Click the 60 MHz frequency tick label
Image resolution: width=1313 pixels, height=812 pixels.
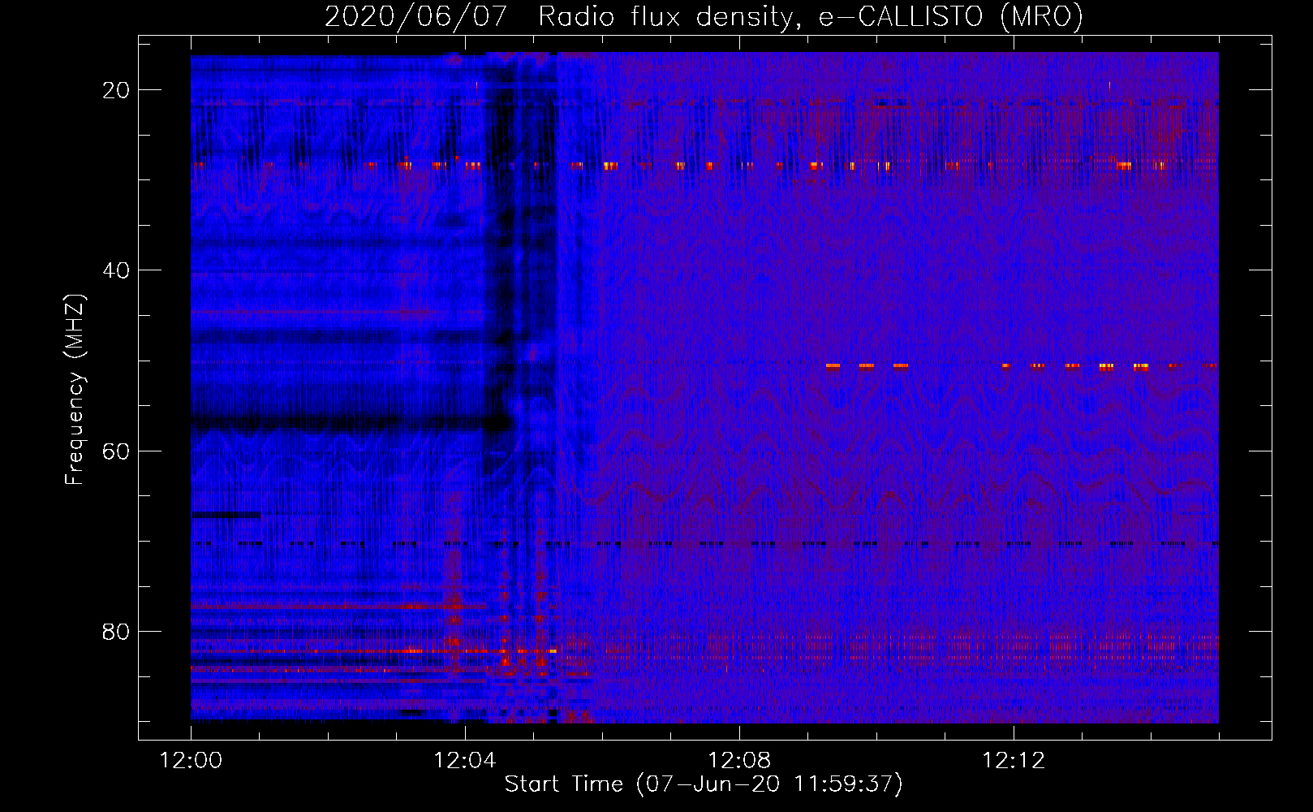point(116,451)
